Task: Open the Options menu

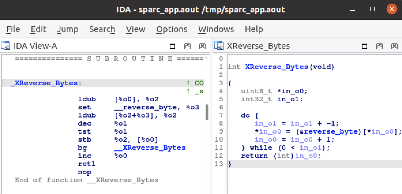Action: click(172, 29)
